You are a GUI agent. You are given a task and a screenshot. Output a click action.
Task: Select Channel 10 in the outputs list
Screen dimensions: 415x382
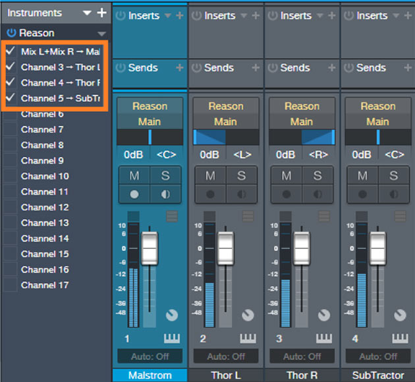click(45, 177)
